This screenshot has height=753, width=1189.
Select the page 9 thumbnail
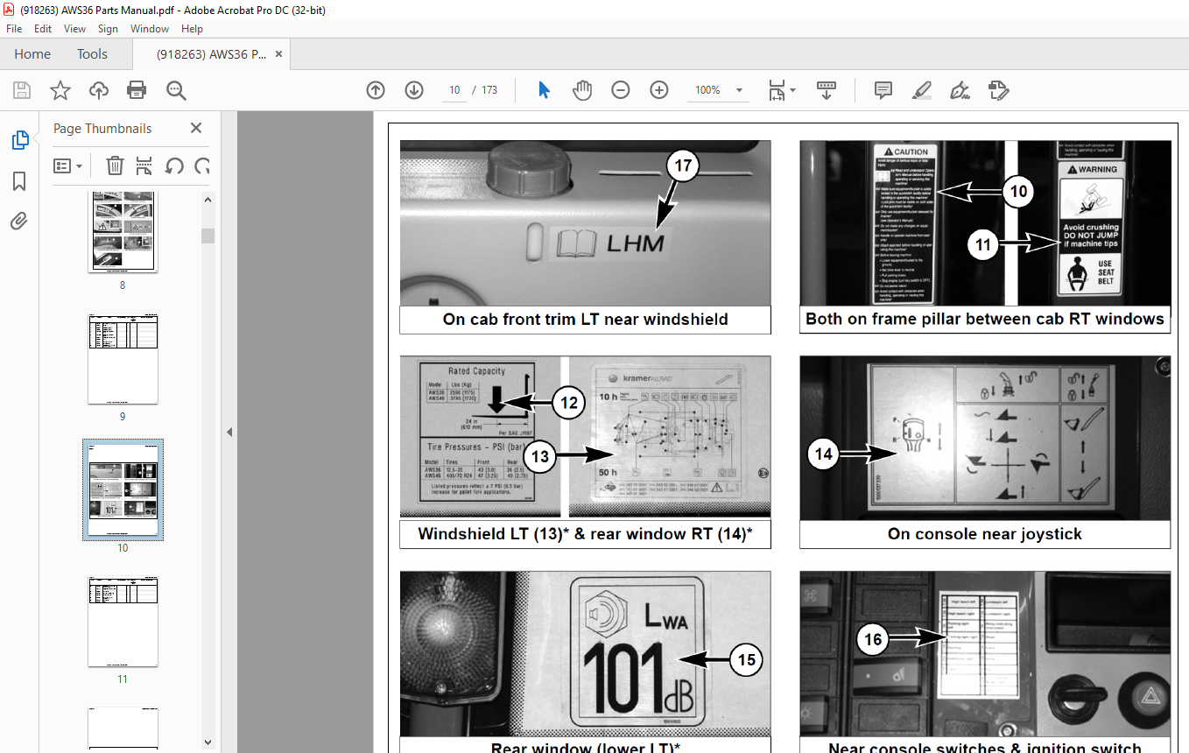pos(123,359)
